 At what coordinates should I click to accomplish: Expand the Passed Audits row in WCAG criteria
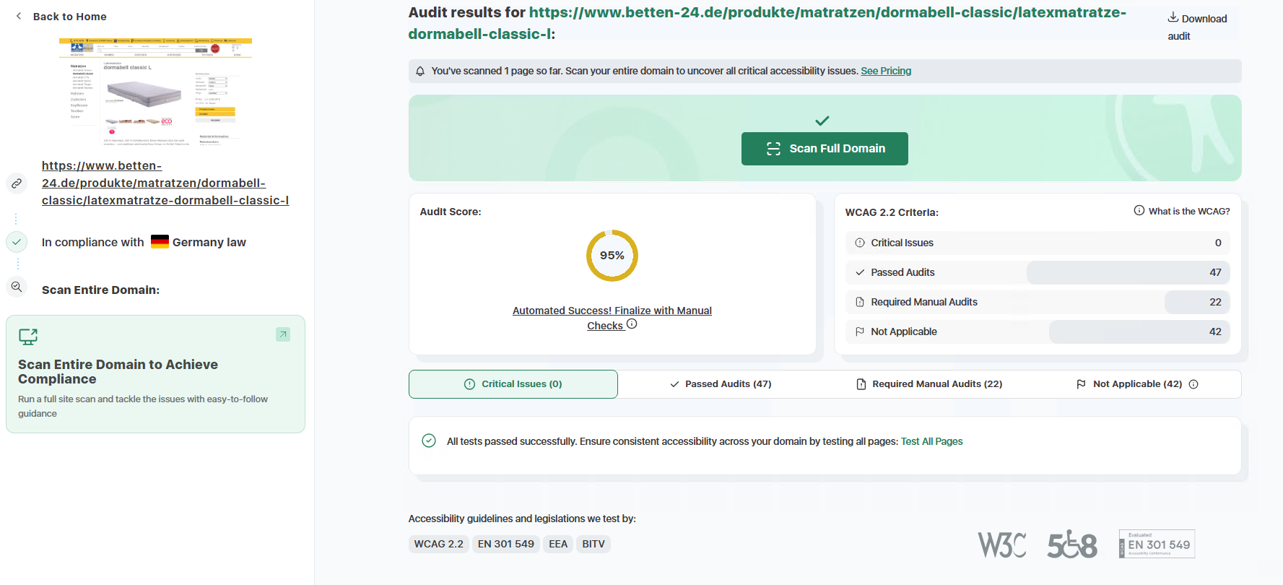1038,272
